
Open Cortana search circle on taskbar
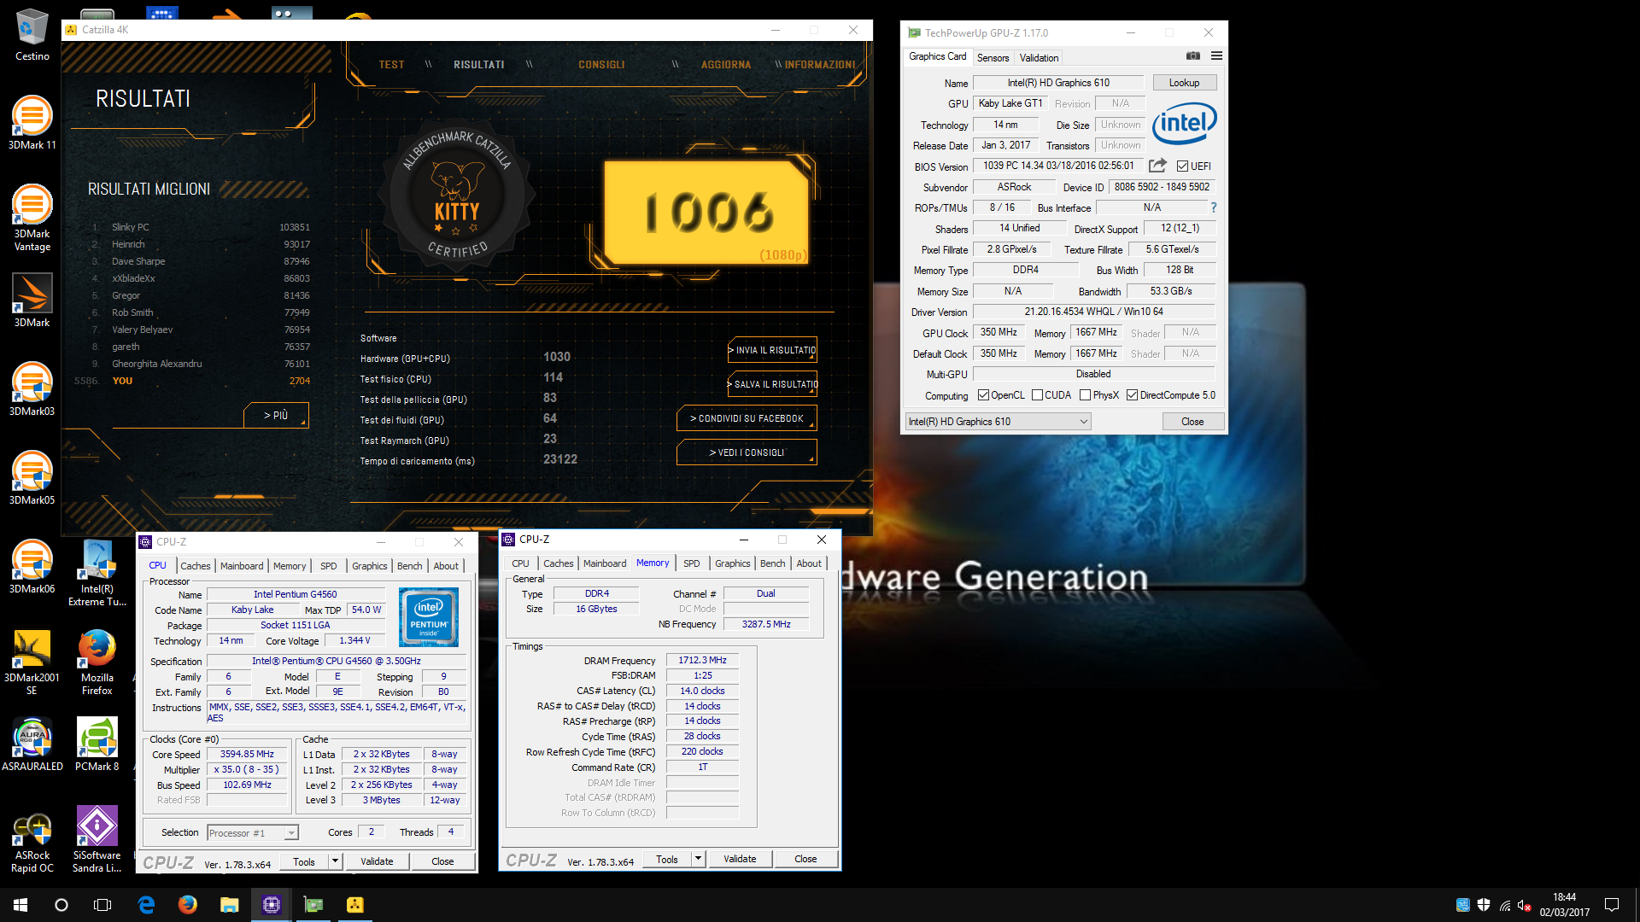coord(61,905)
